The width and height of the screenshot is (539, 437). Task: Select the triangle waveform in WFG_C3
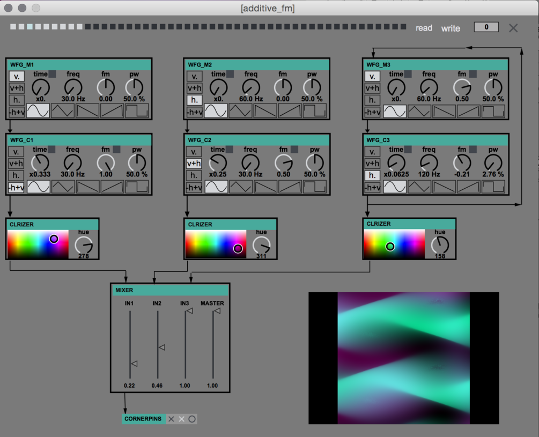point(419,187)
